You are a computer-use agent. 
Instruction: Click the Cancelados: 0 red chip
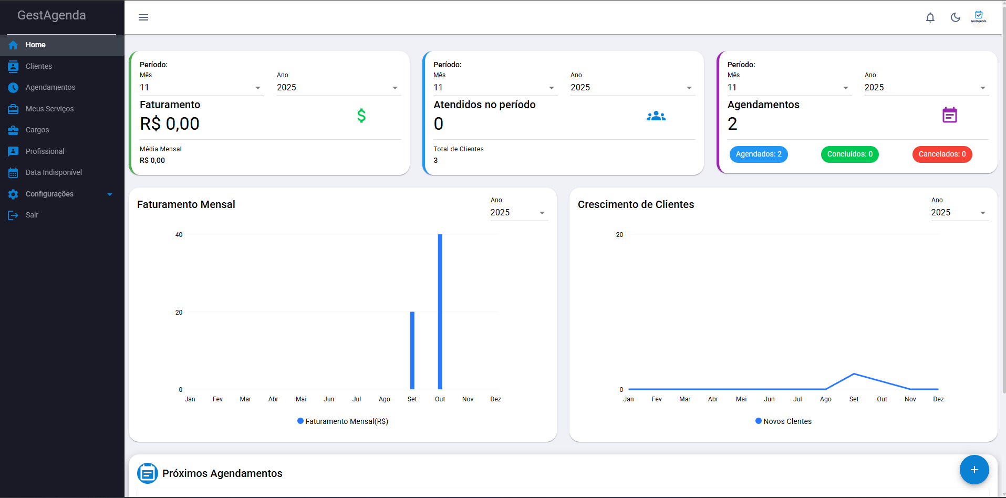point(941,154)
